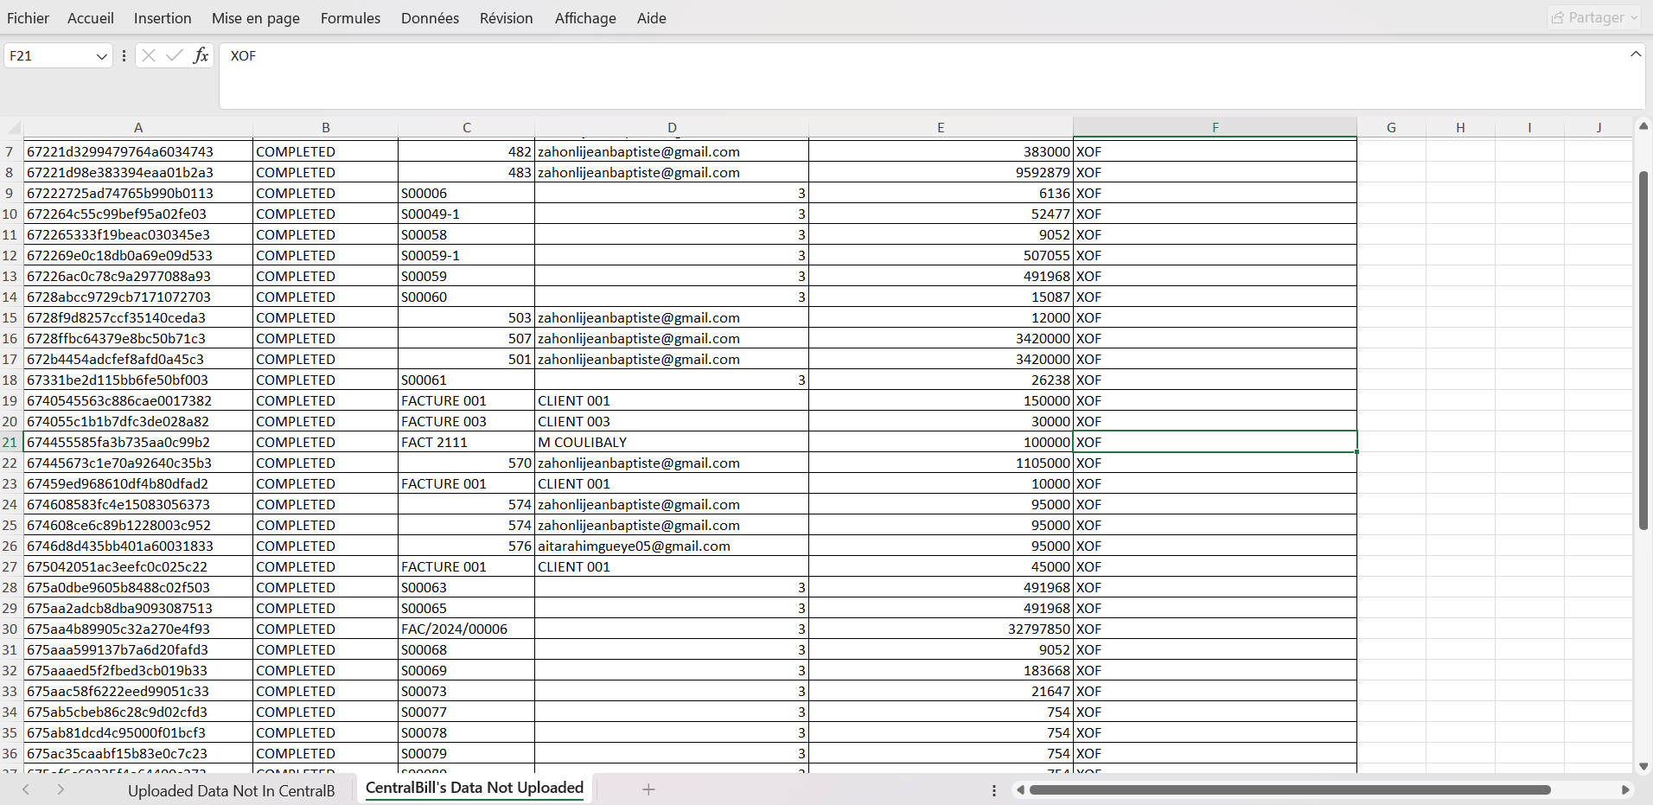The height and width of the screenshot is (805, 1653).
Task: Click the Cancel X icon in formula bar
Action: tap(149, 56)
